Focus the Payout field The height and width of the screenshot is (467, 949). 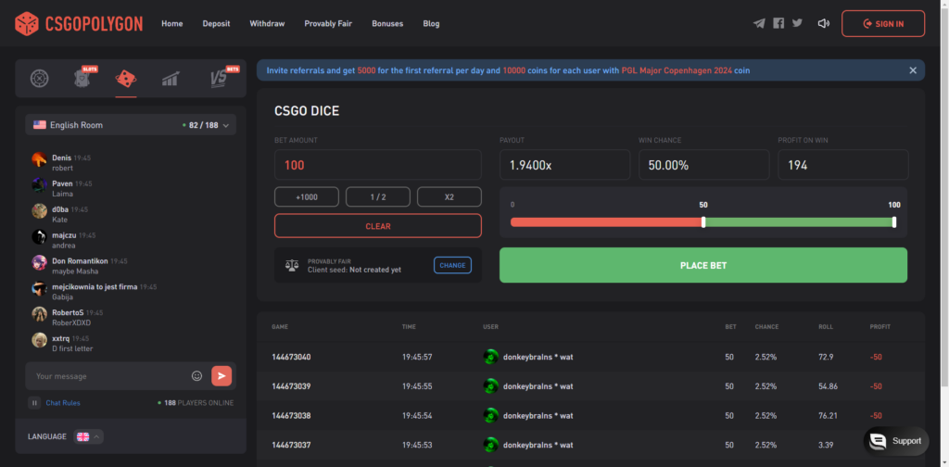564,165
